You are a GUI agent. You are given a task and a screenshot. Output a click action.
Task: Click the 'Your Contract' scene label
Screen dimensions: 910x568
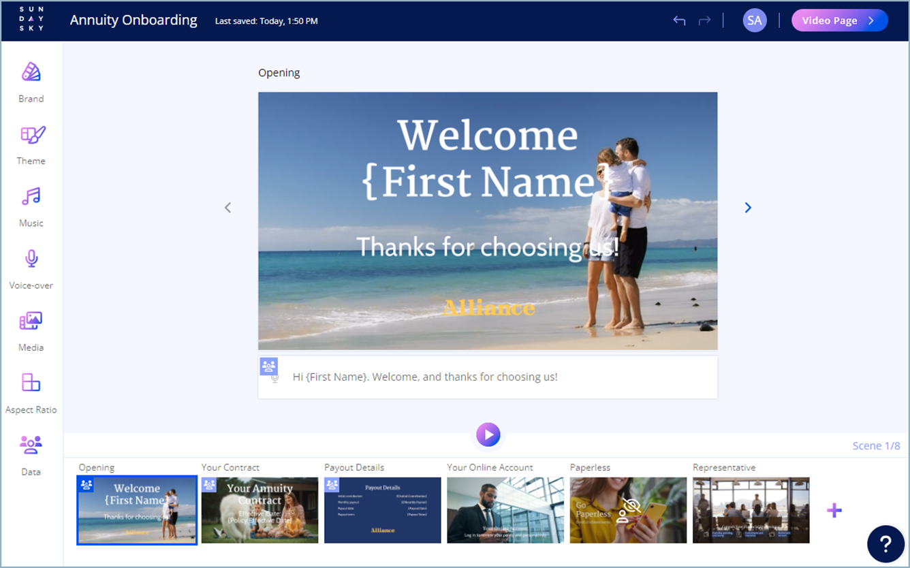pos(231,467)
